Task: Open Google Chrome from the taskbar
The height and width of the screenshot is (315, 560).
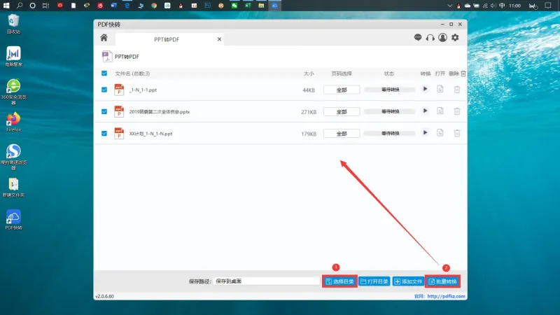Action: [x=154, y=6]
